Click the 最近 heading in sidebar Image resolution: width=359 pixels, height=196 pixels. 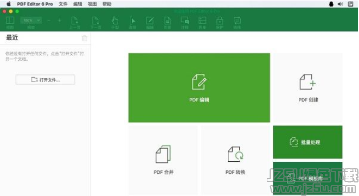(x=12, y=37)
